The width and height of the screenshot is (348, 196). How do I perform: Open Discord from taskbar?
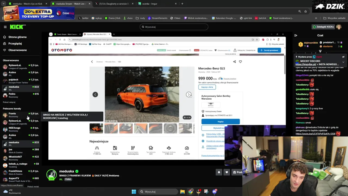coord(215,192)
